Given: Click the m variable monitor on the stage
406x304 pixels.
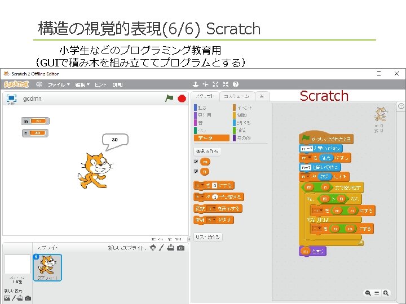Looking at the screenshot, I should 36,121.
